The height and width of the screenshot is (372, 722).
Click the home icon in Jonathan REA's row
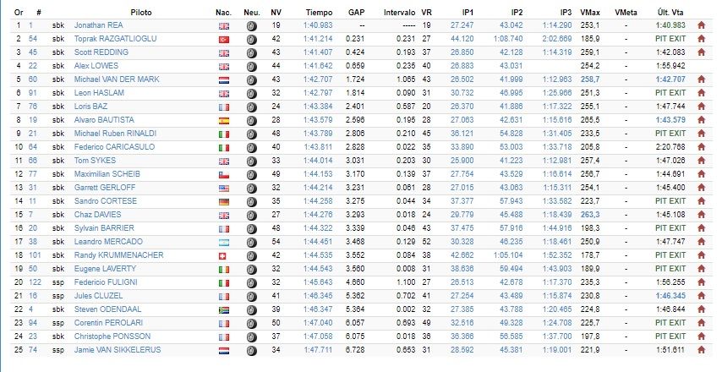(701, 25)
